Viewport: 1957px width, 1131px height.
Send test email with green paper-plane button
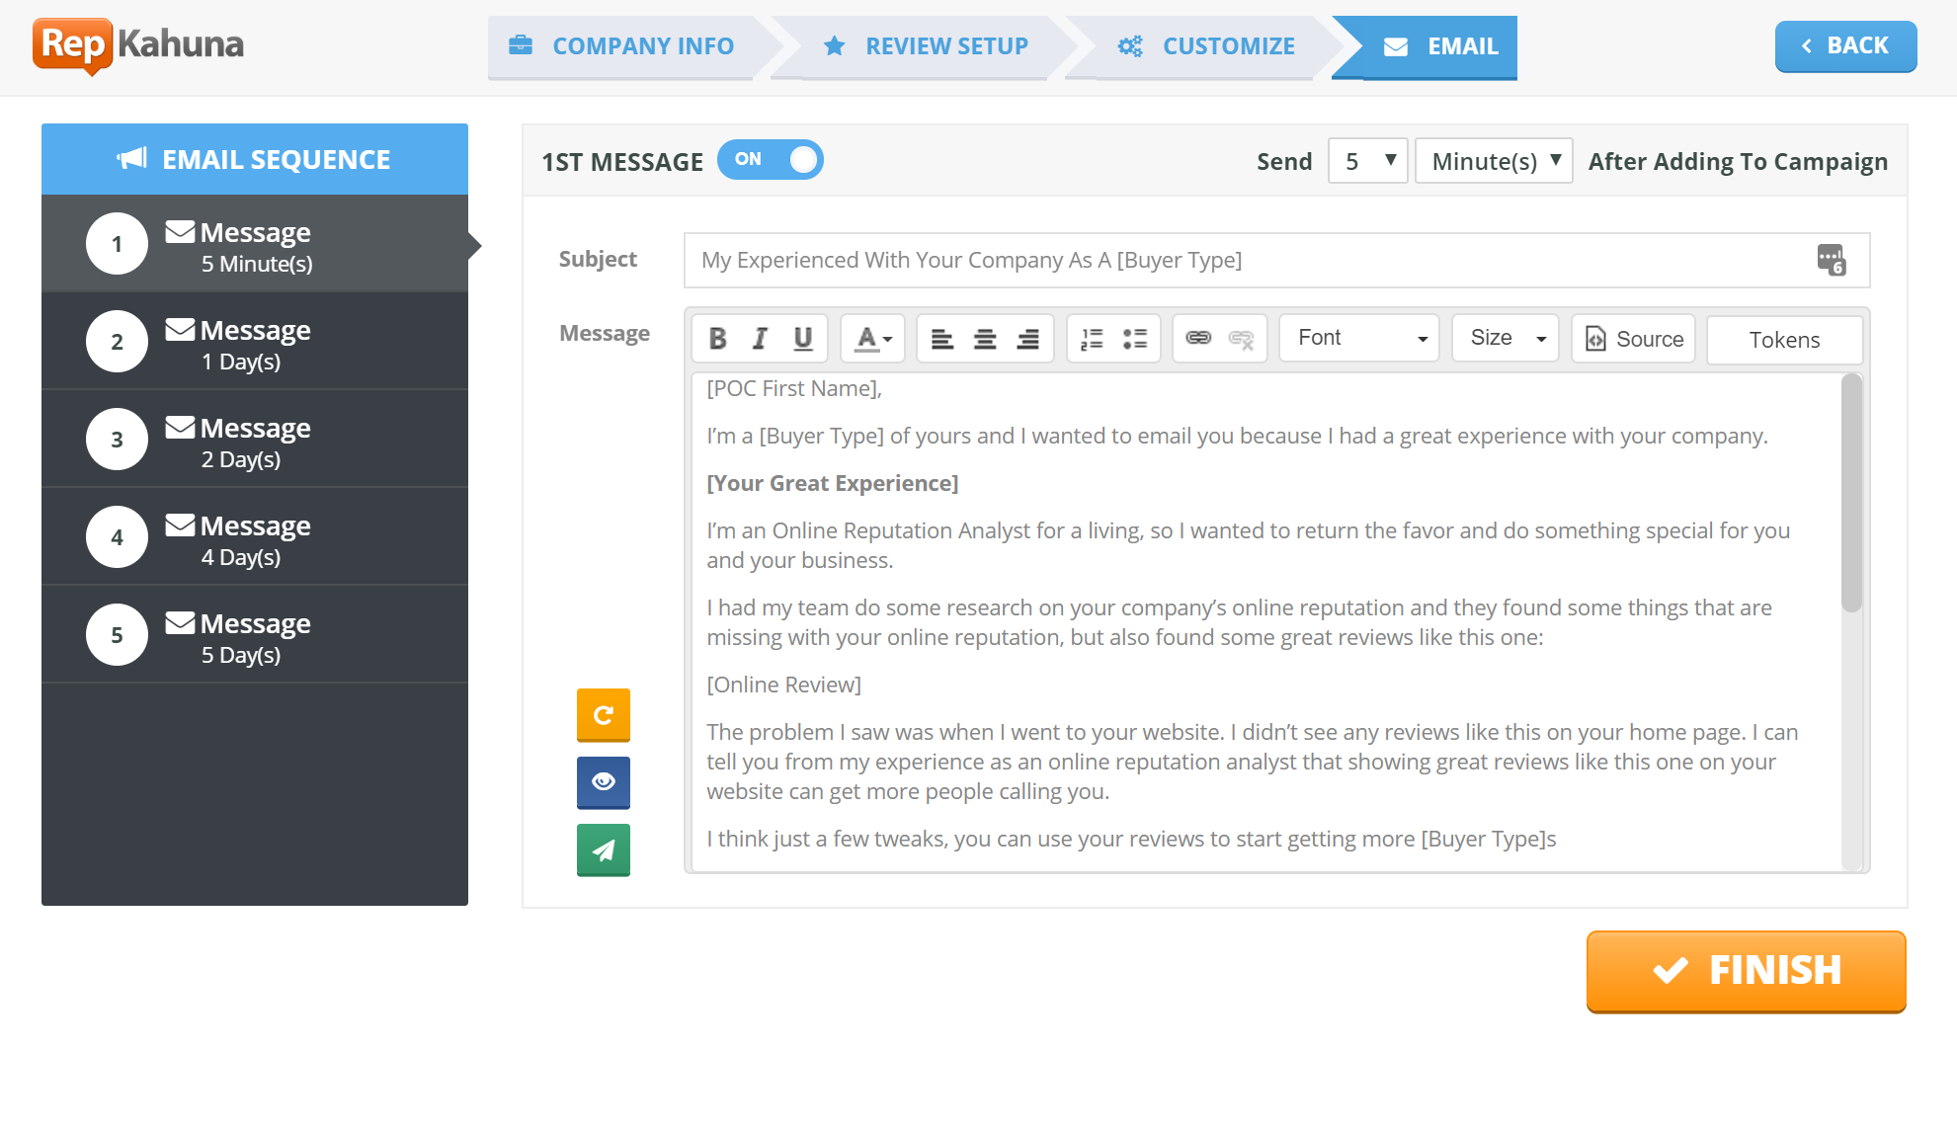tap(604, 849)
